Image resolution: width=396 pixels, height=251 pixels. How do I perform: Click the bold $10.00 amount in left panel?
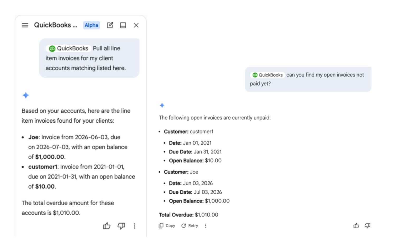pyautogui.click(x=45, y=186)
